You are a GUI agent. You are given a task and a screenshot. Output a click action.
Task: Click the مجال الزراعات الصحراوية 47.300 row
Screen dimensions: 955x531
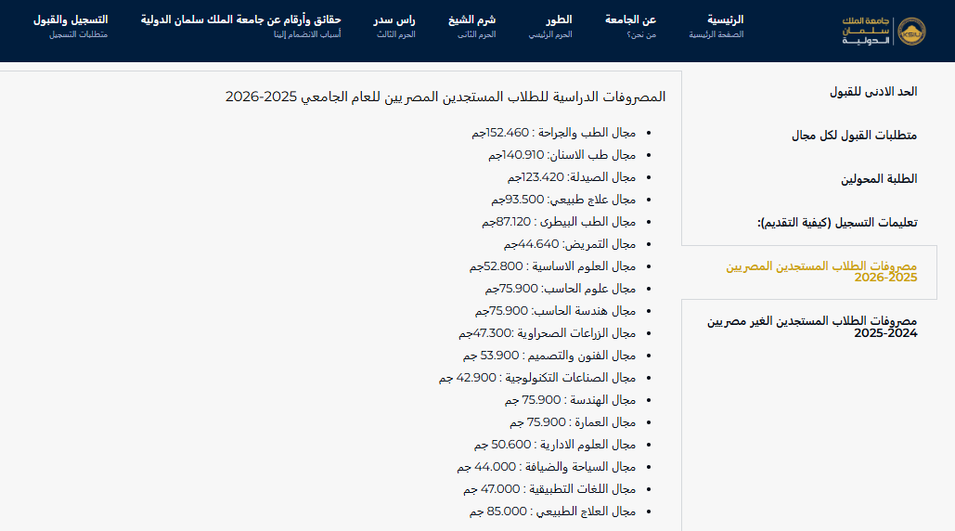coord(547,333)
